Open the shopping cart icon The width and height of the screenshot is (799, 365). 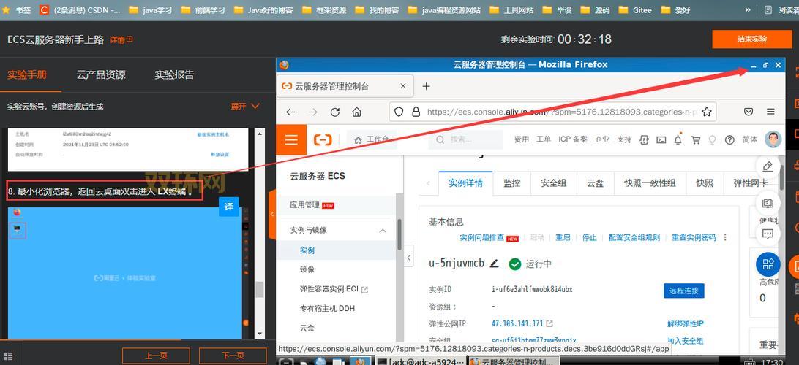tap(695, 140)
